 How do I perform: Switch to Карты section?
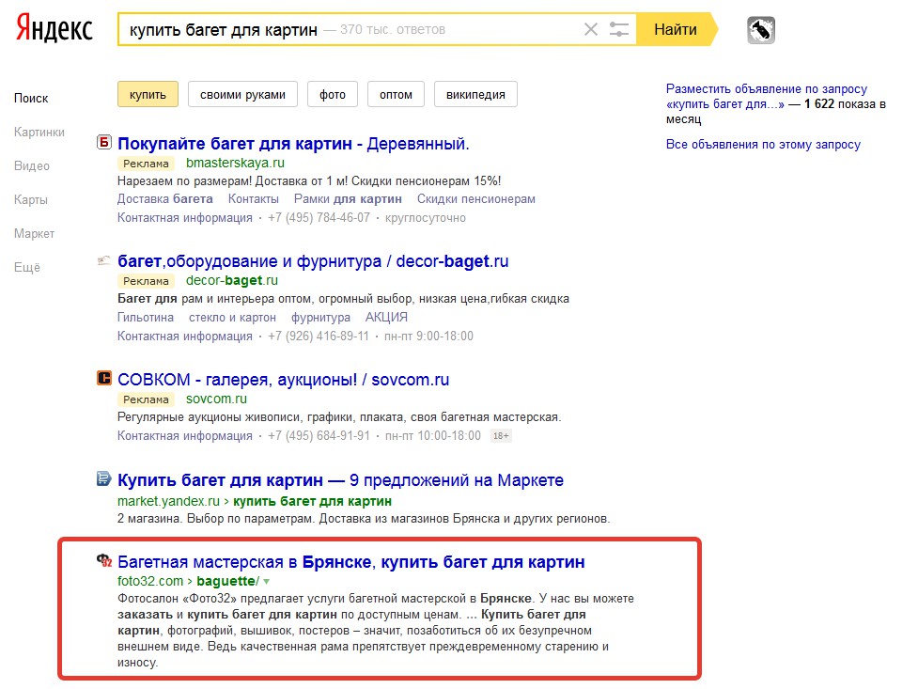point(30,200)
